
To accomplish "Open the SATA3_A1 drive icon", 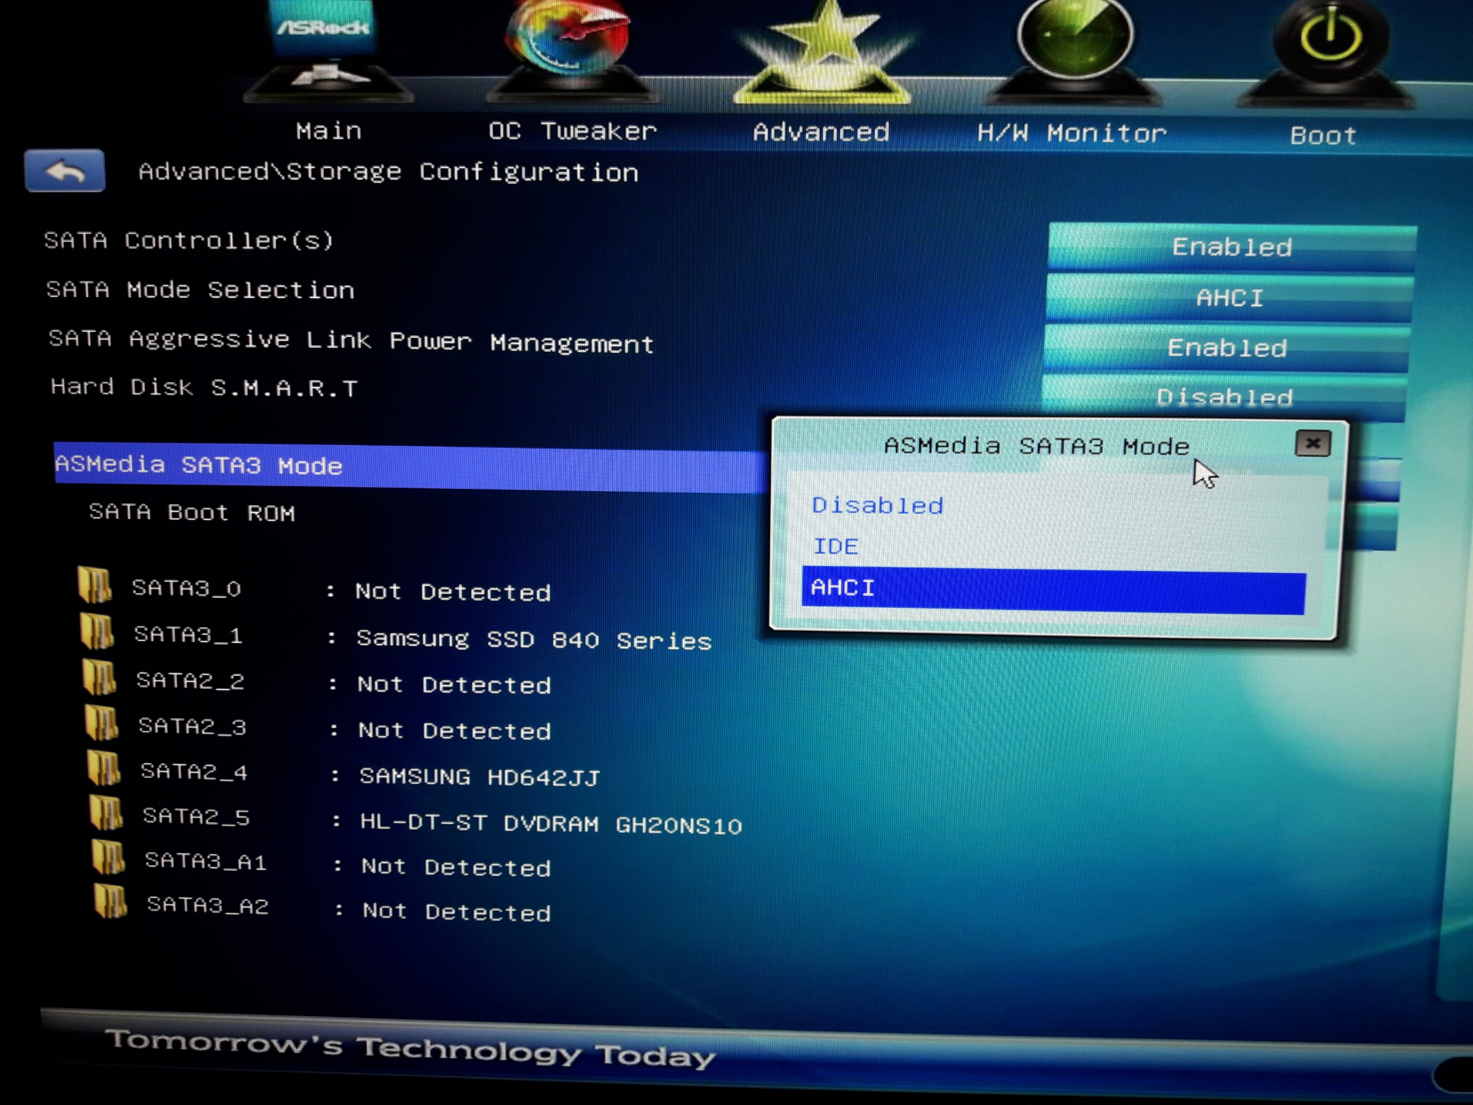I will click(108, 857).
